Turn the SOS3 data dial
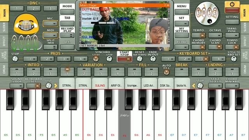This screenshot has width=249, height=140. pyautogui.click(x=207, y=13)
